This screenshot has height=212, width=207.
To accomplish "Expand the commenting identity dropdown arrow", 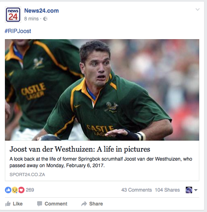I will 196,190.
